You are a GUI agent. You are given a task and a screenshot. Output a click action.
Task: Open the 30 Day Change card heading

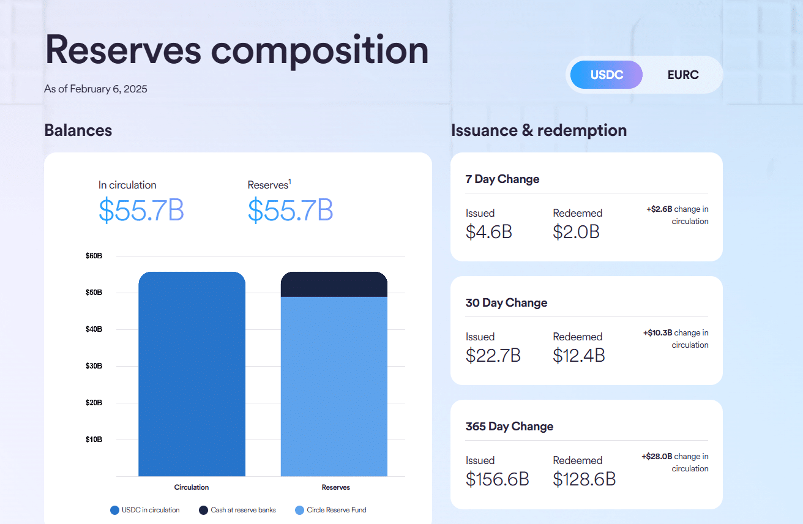point(506,303)
